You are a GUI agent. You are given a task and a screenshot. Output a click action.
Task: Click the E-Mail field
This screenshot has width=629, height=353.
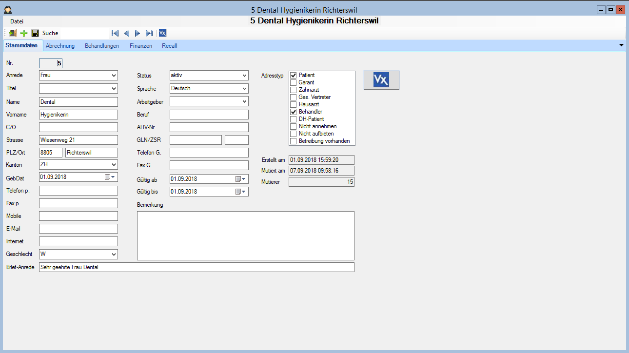point(79,229)
